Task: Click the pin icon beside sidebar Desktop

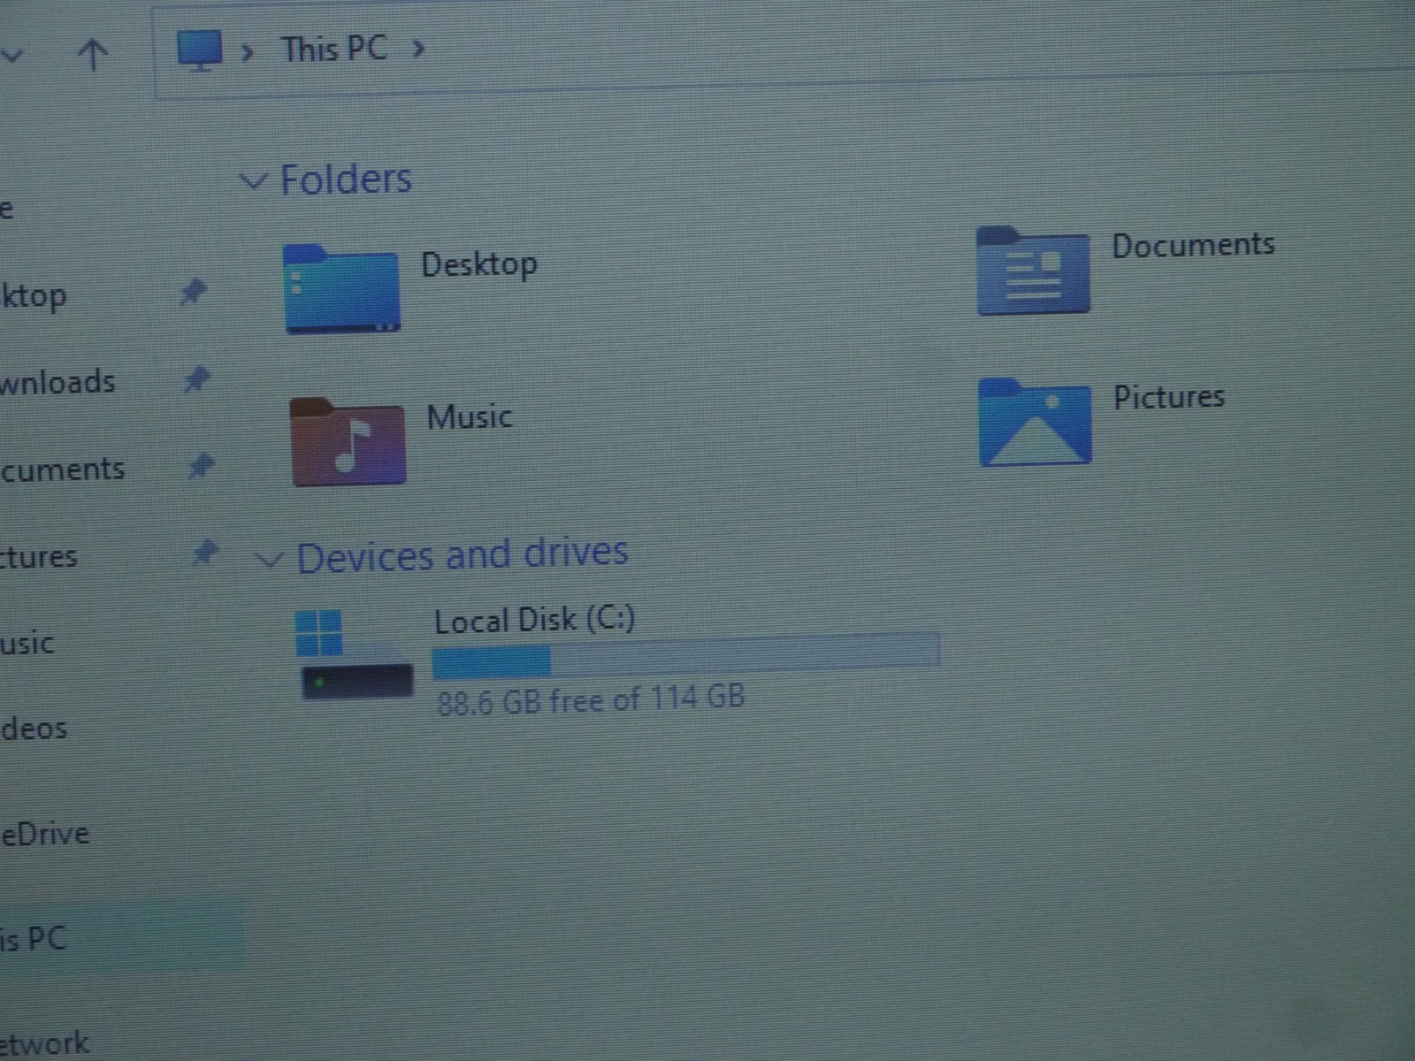Action: pos(193,291)
